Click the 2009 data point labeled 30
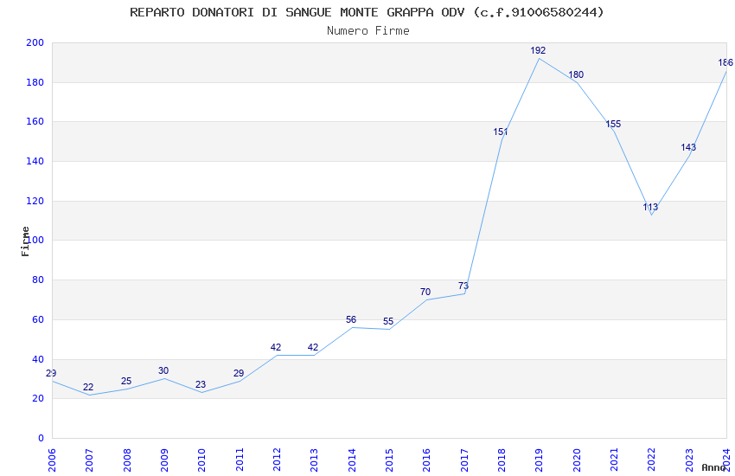Viewport: 735px width, 476px height. [163, 370]
